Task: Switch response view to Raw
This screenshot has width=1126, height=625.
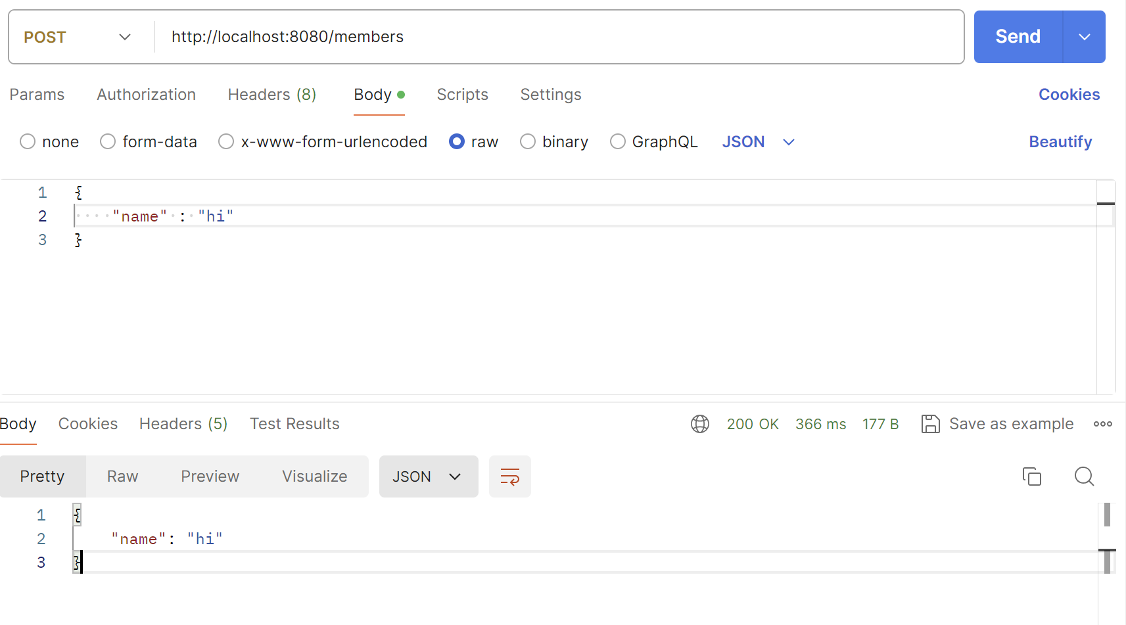Action: click(x=123, y=476)
